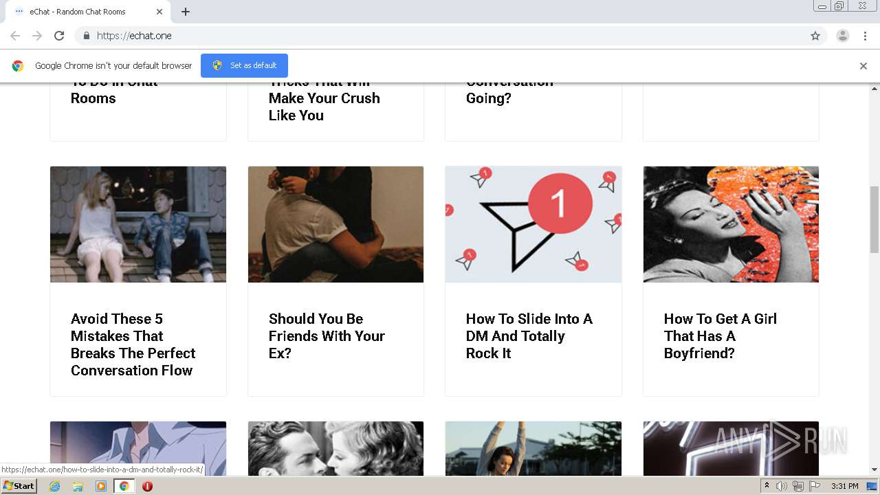Open a new tab with plus icon
The height and width of the screenshot is (495, 880).
point(186,12)
